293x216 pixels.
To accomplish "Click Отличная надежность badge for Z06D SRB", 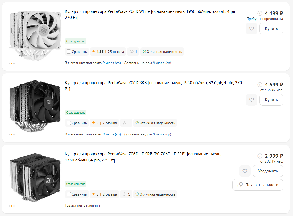I will (x=155, y=123).
